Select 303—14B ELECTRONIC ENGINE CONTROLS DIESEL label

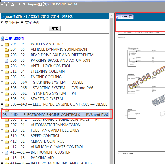click(59, 104)
